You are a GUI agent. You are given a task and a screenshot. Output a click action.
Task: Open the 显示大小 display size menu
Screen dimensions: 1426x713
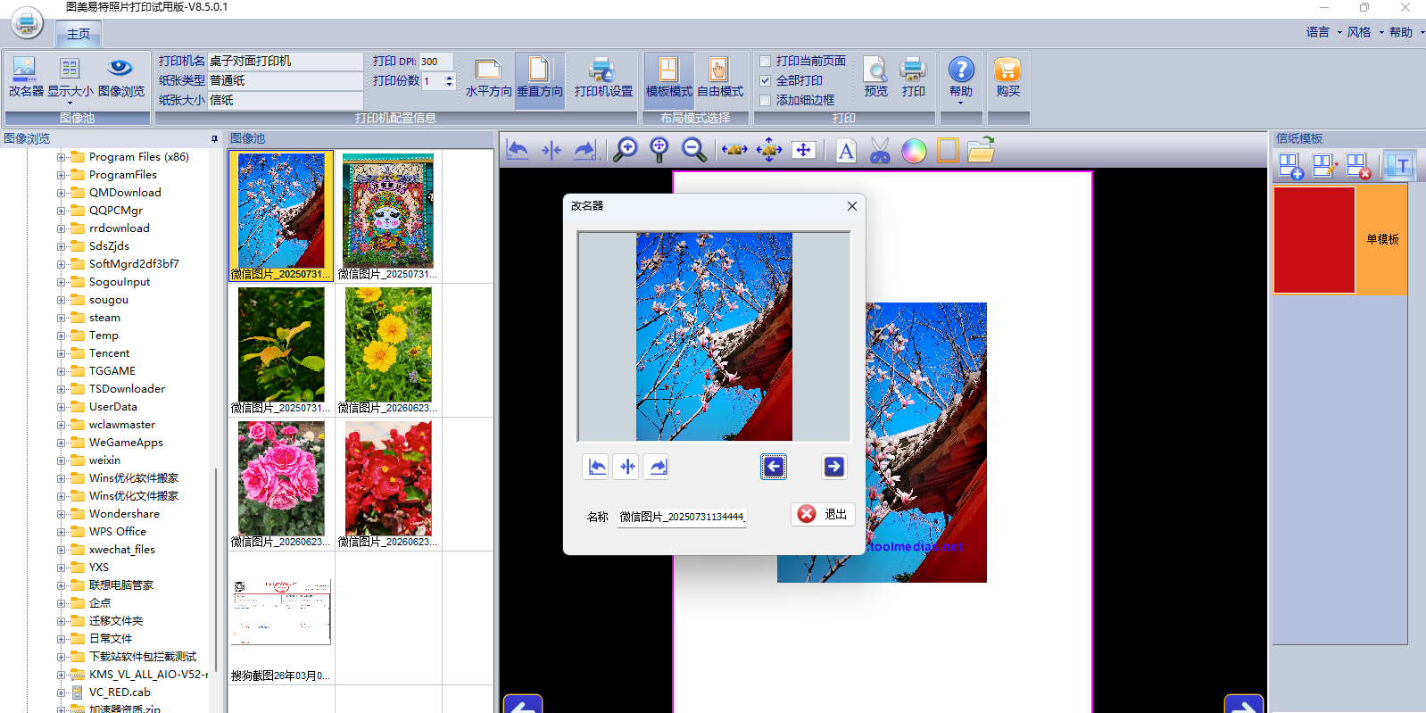point(70,79)
